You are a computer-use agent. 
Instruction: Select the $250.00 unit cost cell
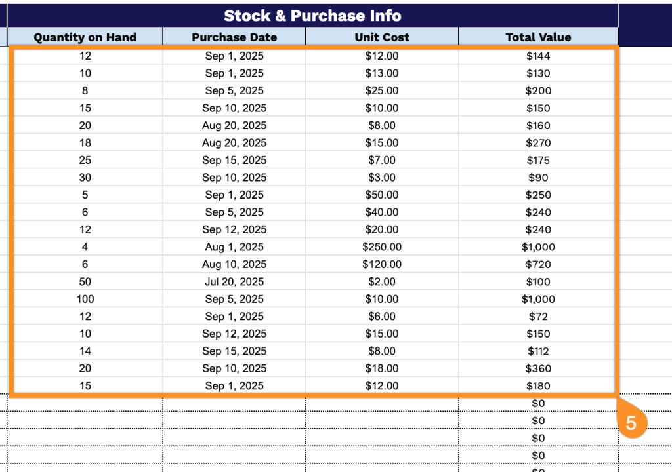coord(382,247)
